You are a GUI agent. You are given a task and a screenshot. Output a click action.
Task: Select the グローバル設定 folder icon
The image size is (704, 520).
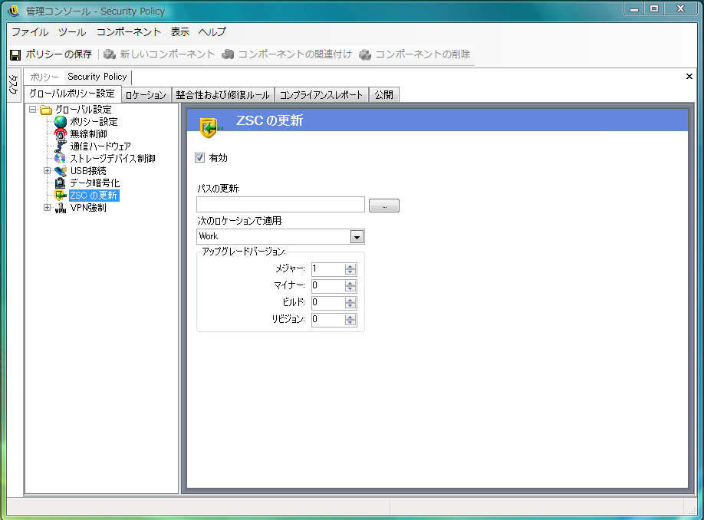[x=46, y=110]
